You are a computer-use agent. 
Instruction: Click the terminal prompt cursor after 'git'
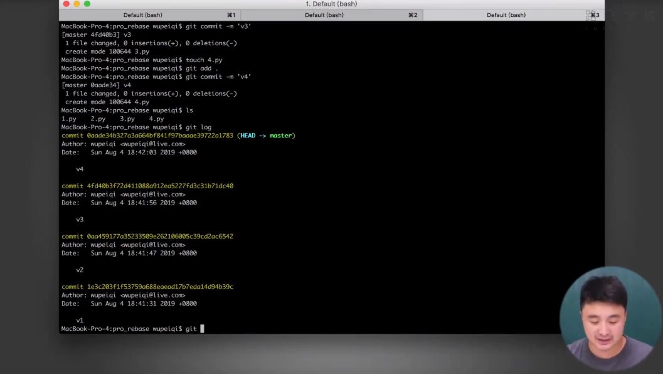tap(202, 329)
